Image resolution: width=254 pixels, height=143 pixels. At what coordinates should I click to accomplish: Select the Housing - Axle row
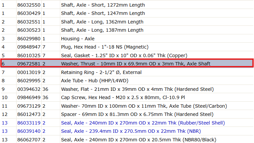click(x=127, y=39)
